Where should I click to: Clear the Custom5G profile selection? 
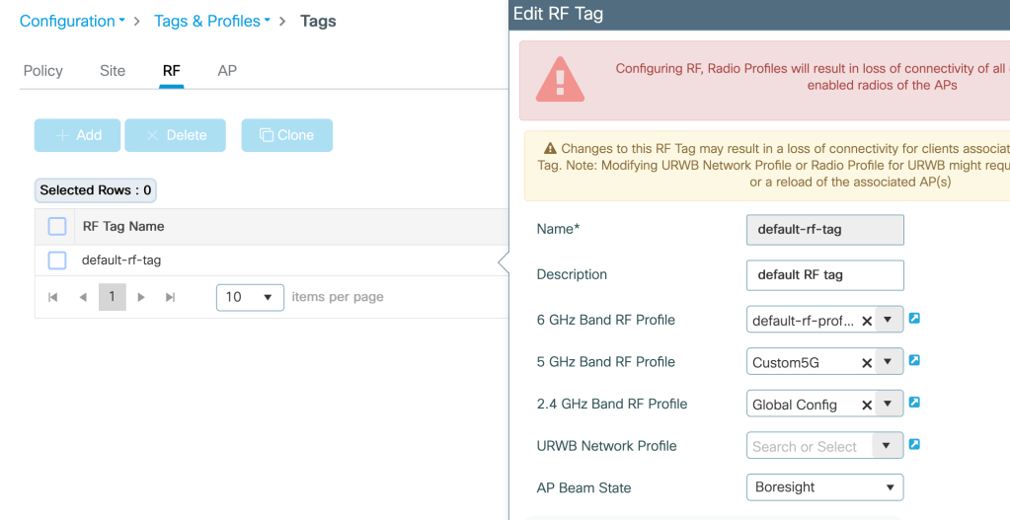[867, 363]
